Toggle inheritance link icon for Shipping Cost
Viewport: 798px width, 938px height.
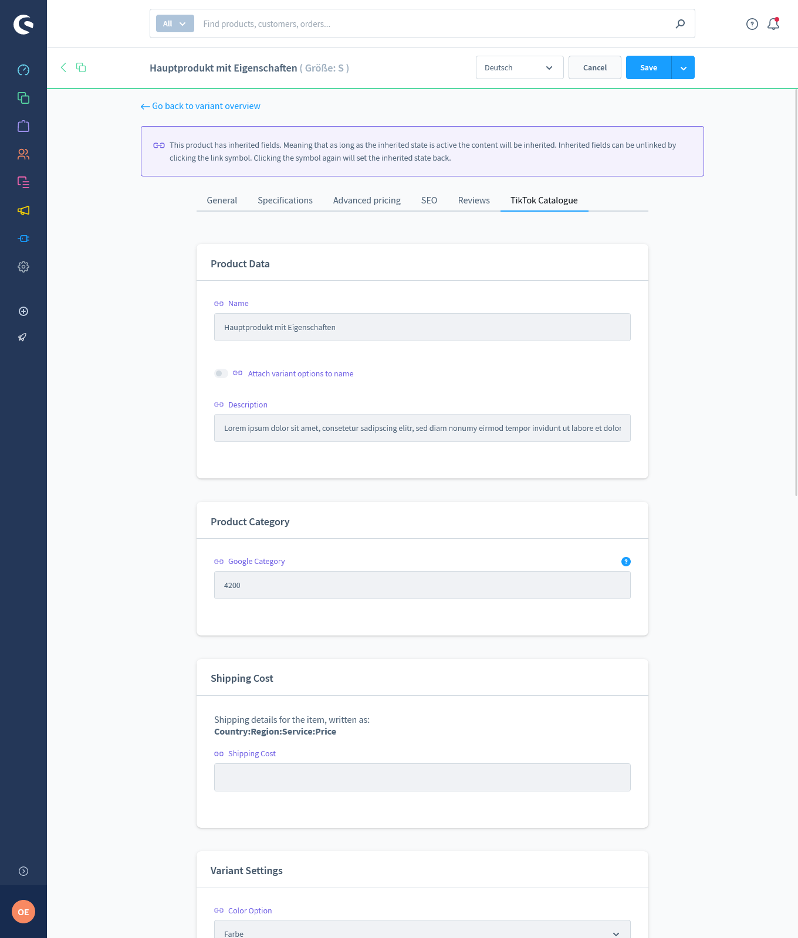(219, 754)
